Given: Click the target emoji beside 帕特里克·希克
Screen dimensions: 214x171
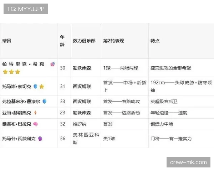Looking at the screenshot, I should 53,64.
